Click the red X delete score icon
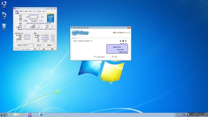The image size is (208, 117). [x=126, y=41]
